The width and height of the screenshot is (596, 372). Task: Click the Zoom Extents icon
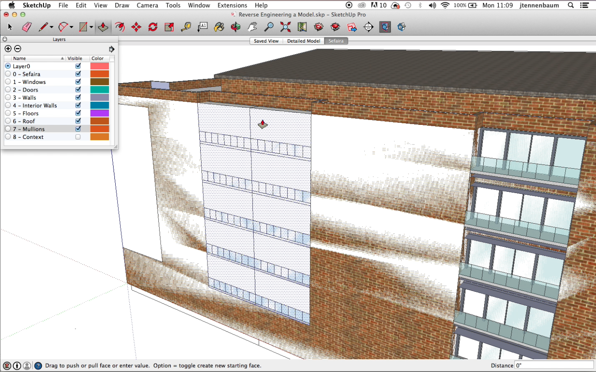(285, 27)
